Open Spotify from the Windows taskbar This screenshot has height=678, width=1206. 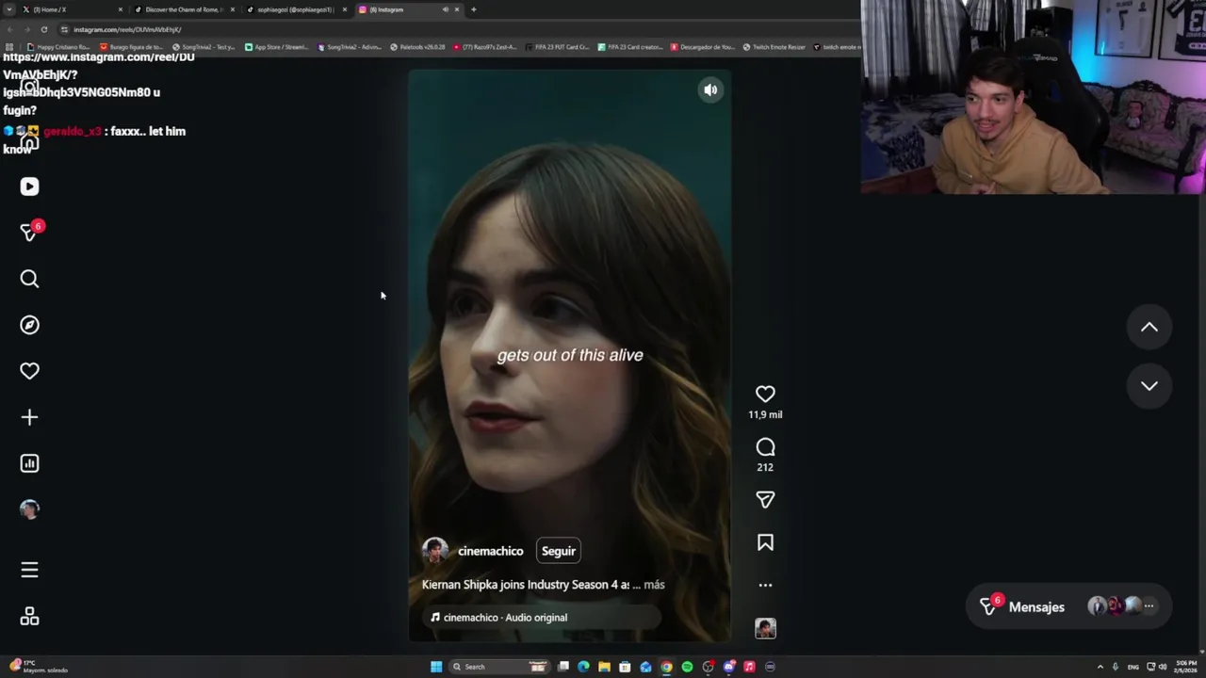click(687, 667)
